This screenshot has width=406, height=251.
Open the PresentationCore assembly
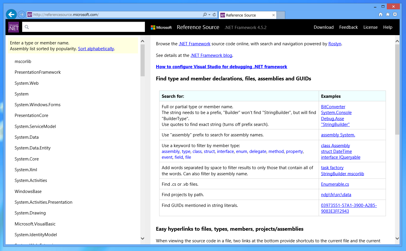[31, 115]
